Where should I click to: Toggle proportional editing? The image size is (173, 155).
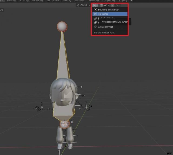pos(113,5)
